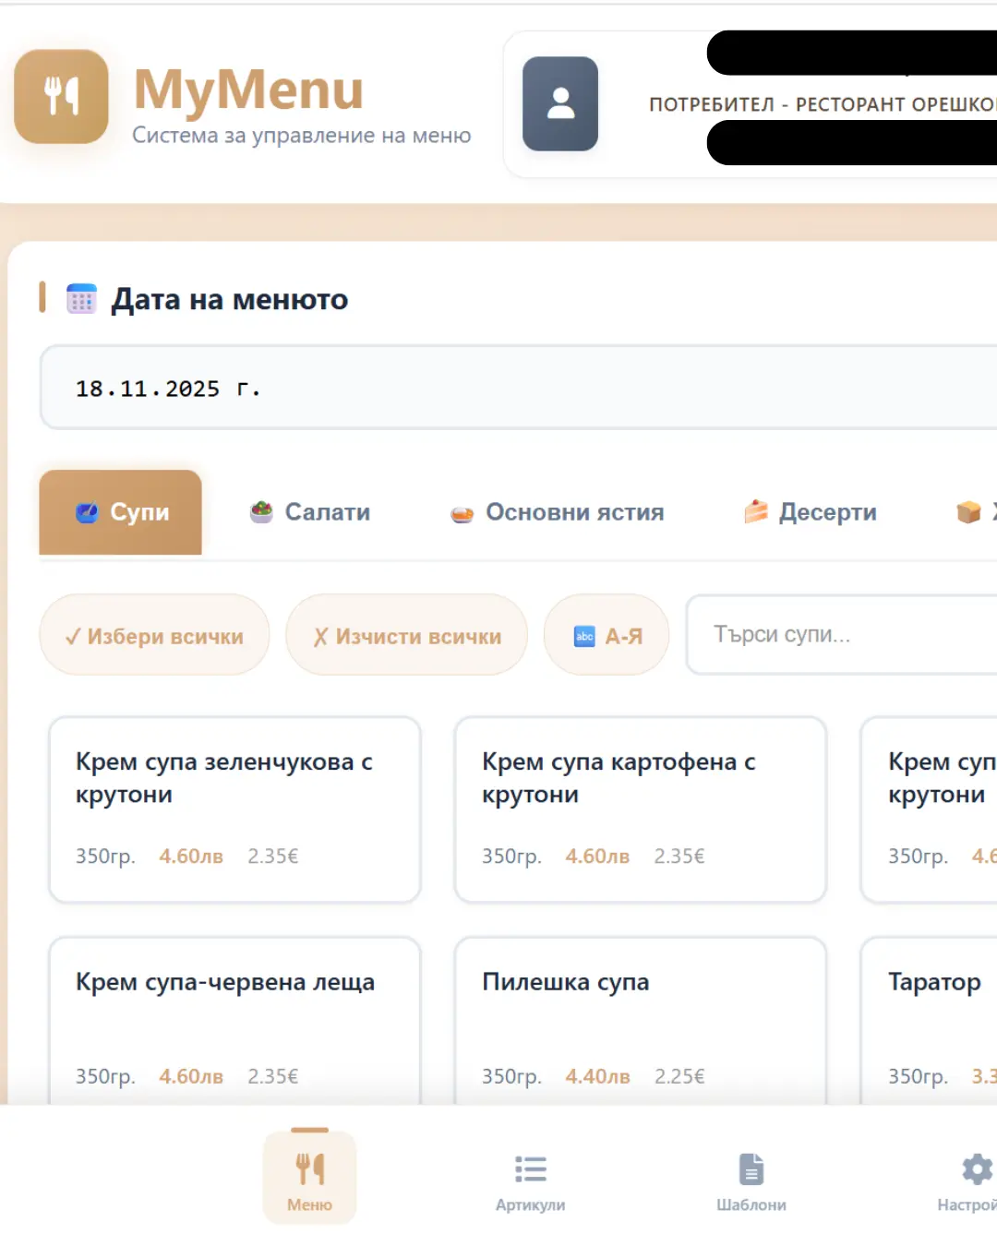Click the soup bowl icon on the Супи tab
This screenshot has height=1246, width=997.
tap(86, 513)
